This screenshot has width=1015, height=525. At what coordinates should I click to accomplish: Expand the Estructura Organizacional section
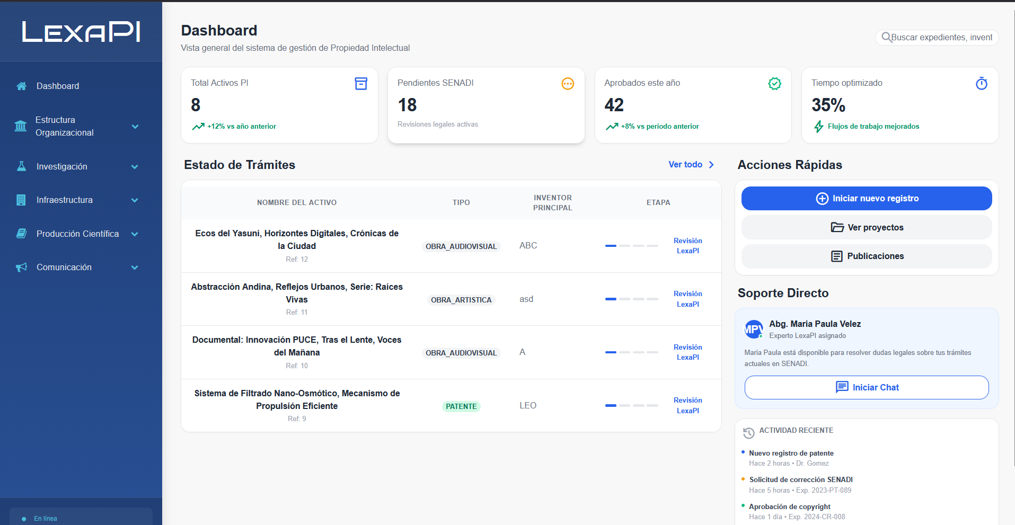(135, 126)
